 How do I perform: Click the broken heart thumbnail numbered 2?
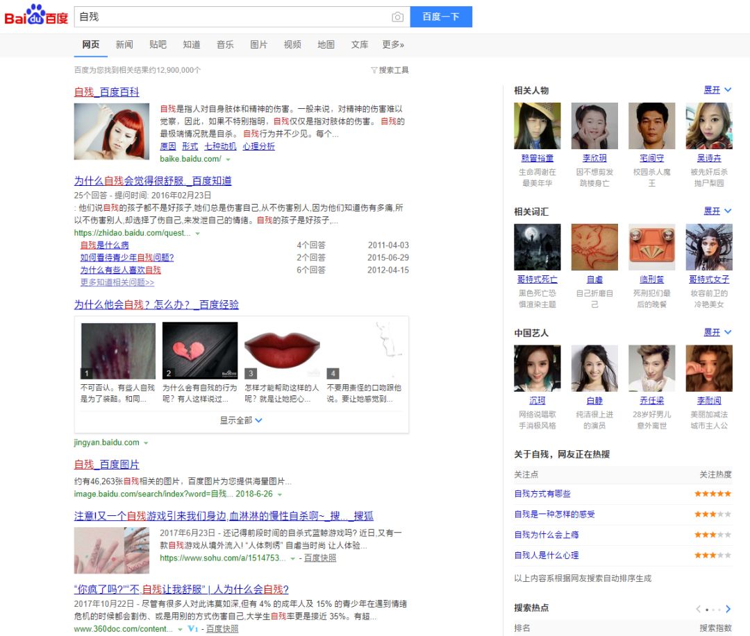pos(200,350)
